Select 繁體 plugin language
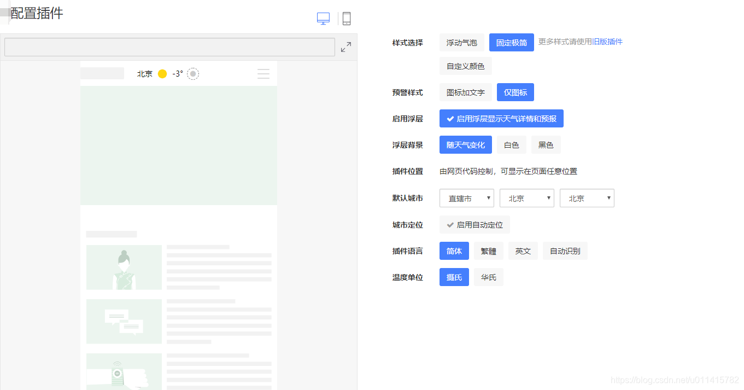The height and width of the screenshot is (390, 744). pos(489,251)
